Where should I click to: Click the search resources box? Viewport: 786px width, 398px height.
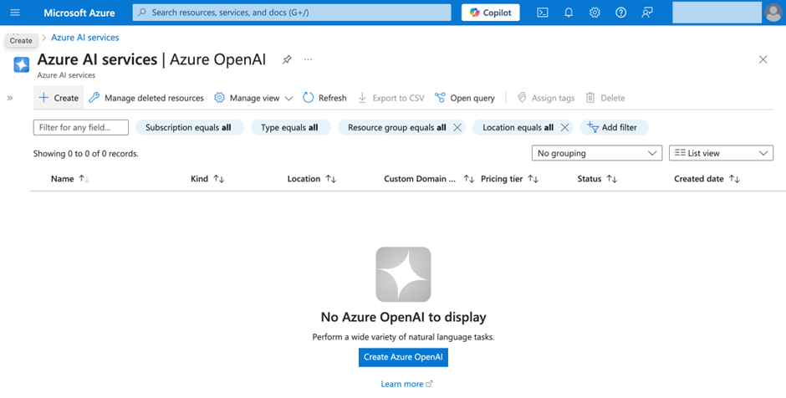point(292,13)
